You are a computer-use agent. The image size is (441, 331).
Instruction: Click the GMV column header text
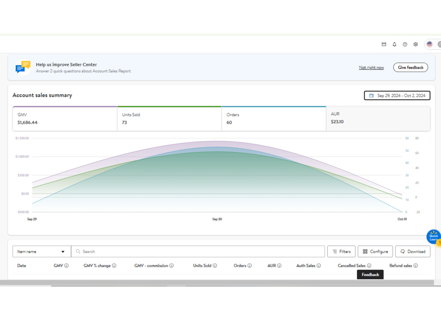pos(58,265)
